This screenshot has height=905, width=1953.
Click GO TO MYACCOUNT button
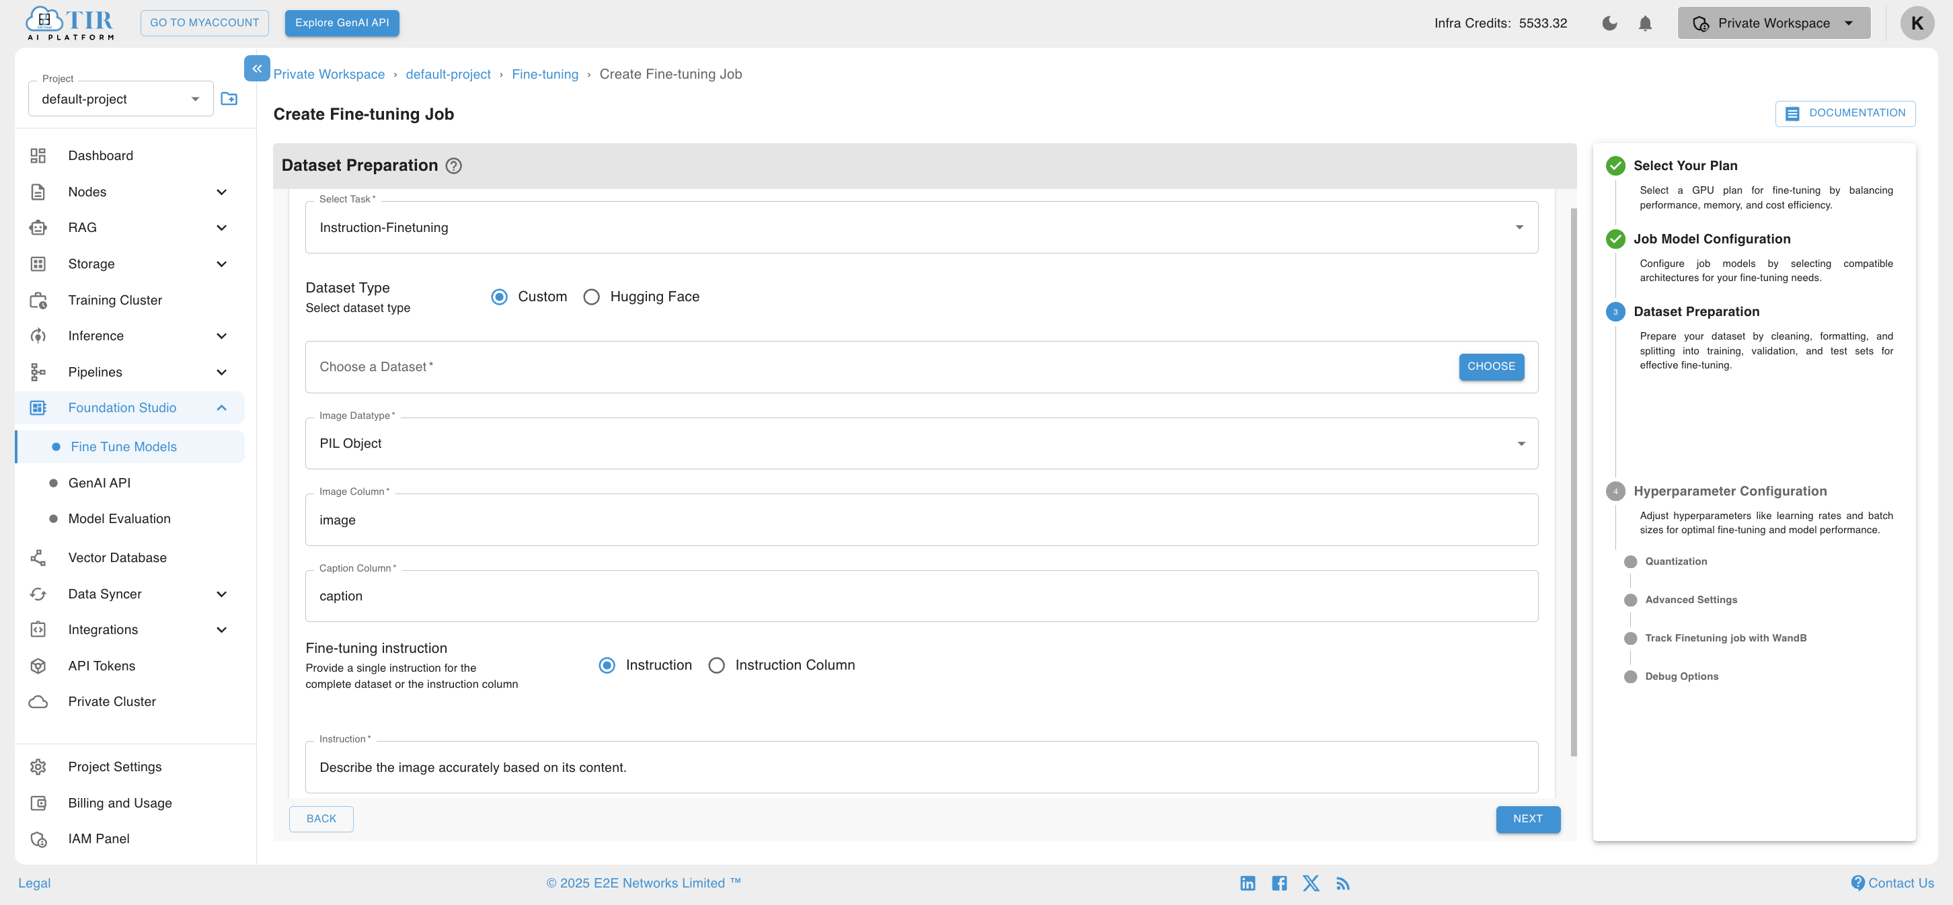tap(204, 23)
